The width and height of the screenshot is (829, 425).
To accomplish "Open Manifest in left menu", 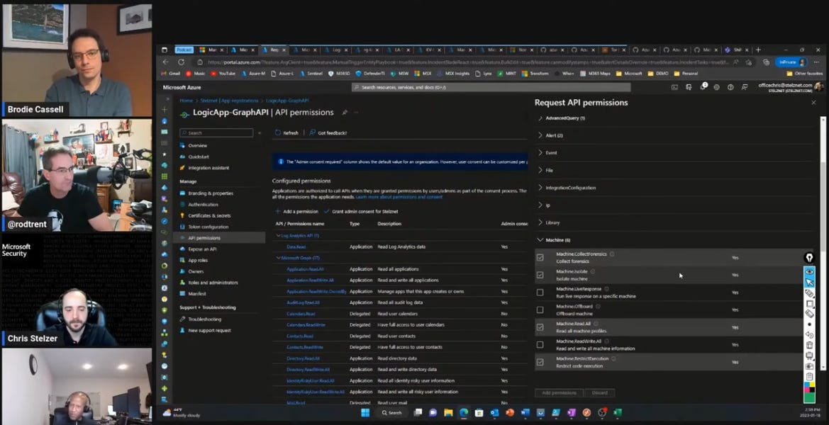I will (x=197, y=294).
